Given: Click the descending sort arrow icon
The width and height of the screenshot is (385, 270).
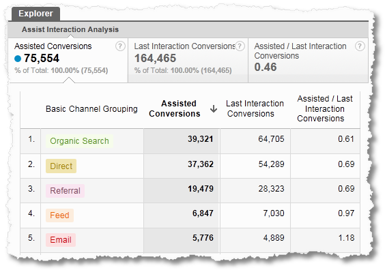Looking at the screenshot, I should (214, 108).
